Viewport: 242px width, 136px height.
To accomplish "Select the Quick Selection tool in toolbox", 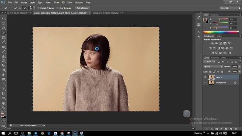I will pos(3,33).
